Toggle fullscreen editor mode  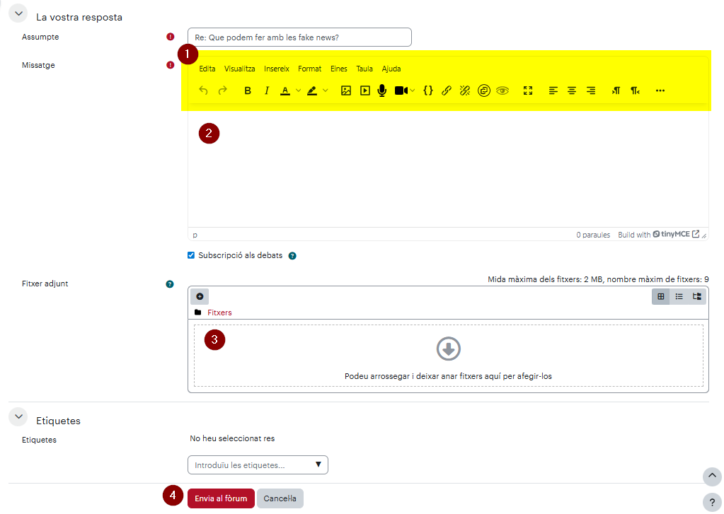point(528,90)
